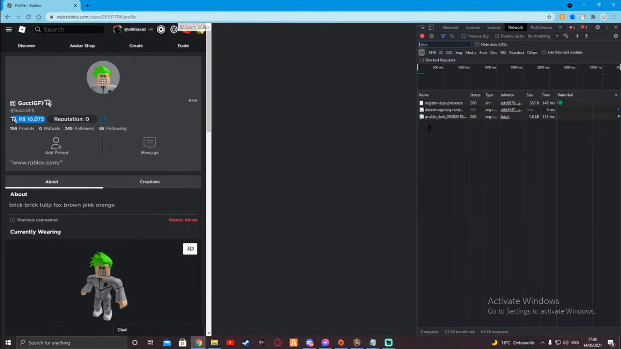Switch to the Console tab

coord(473,27)
